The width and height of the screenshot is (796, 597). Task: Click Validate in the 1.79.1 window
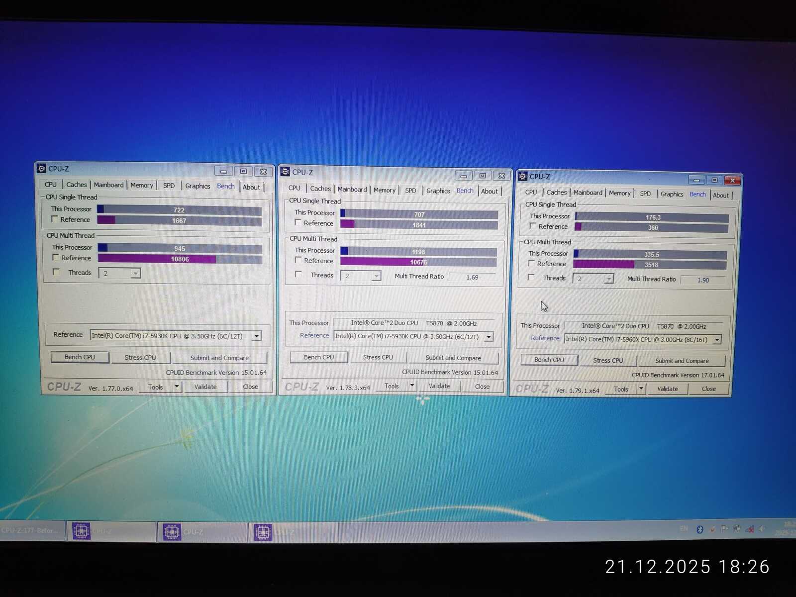coord(668,389)
